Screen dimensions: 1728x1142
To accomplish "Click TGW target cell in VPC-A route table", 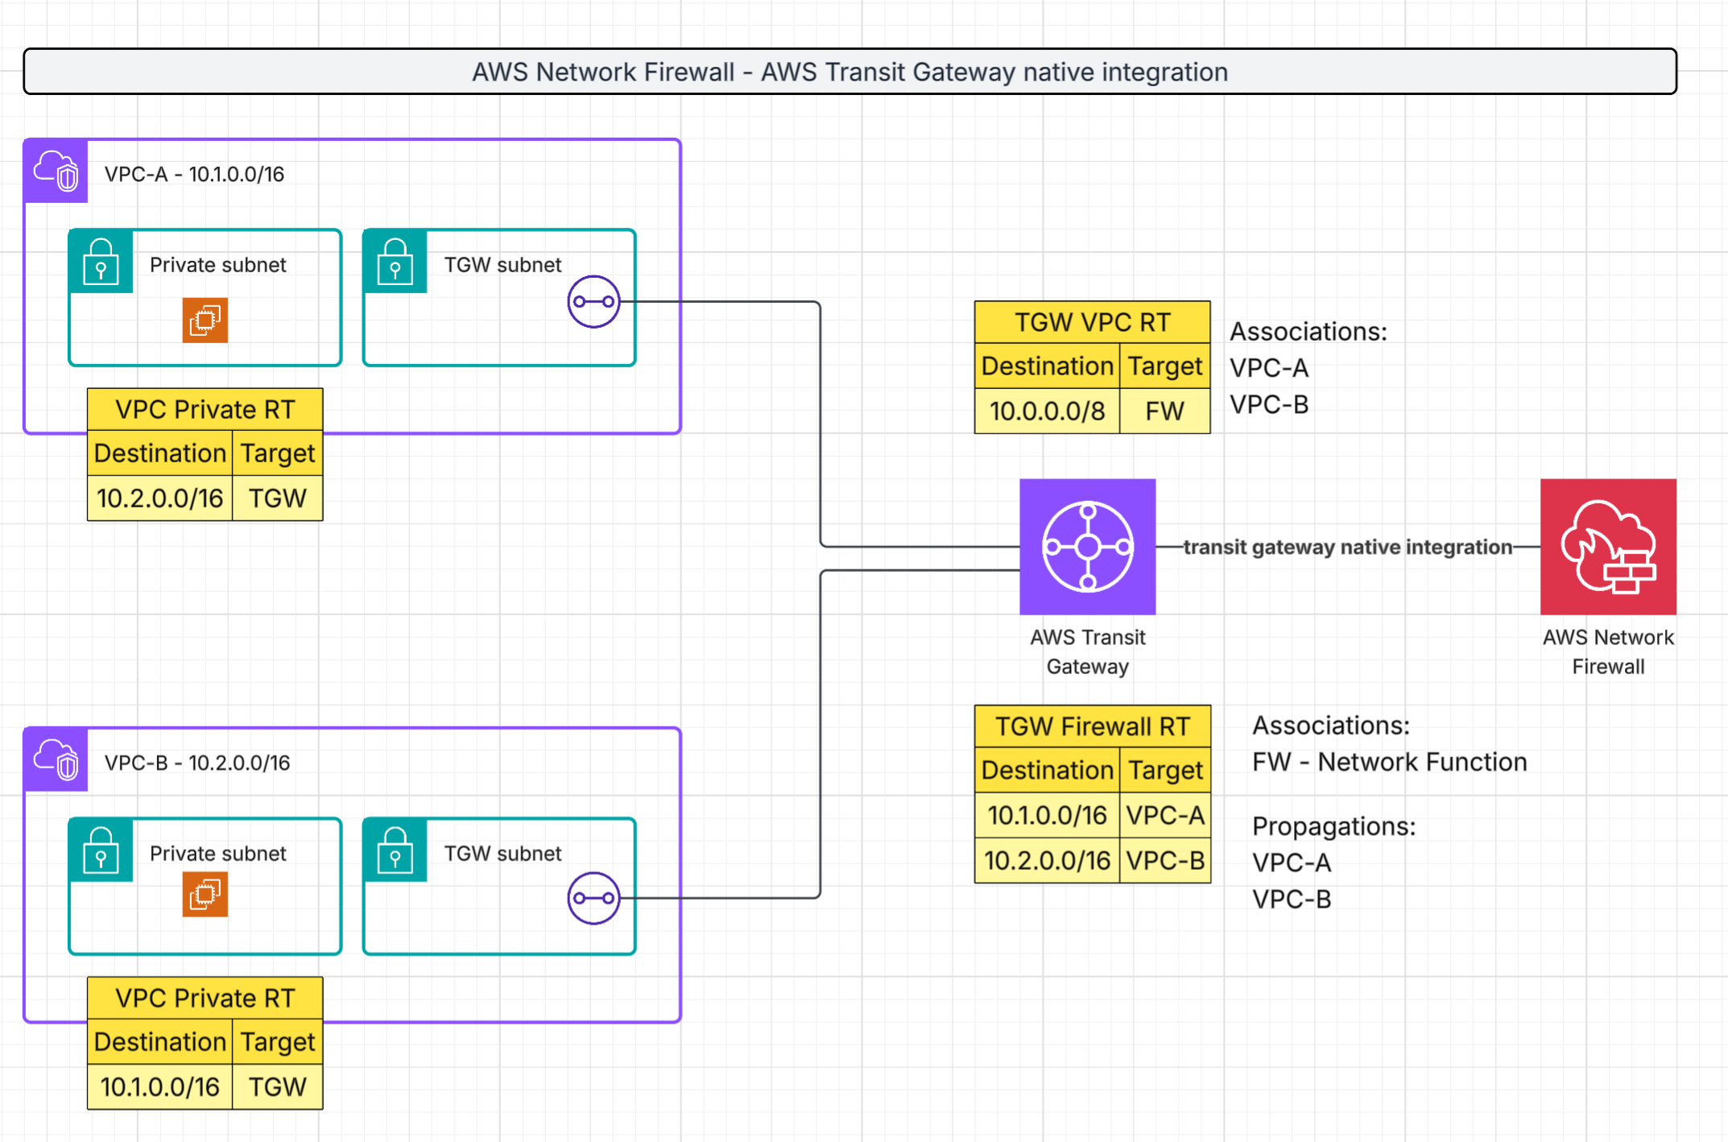I will (278, 499).
